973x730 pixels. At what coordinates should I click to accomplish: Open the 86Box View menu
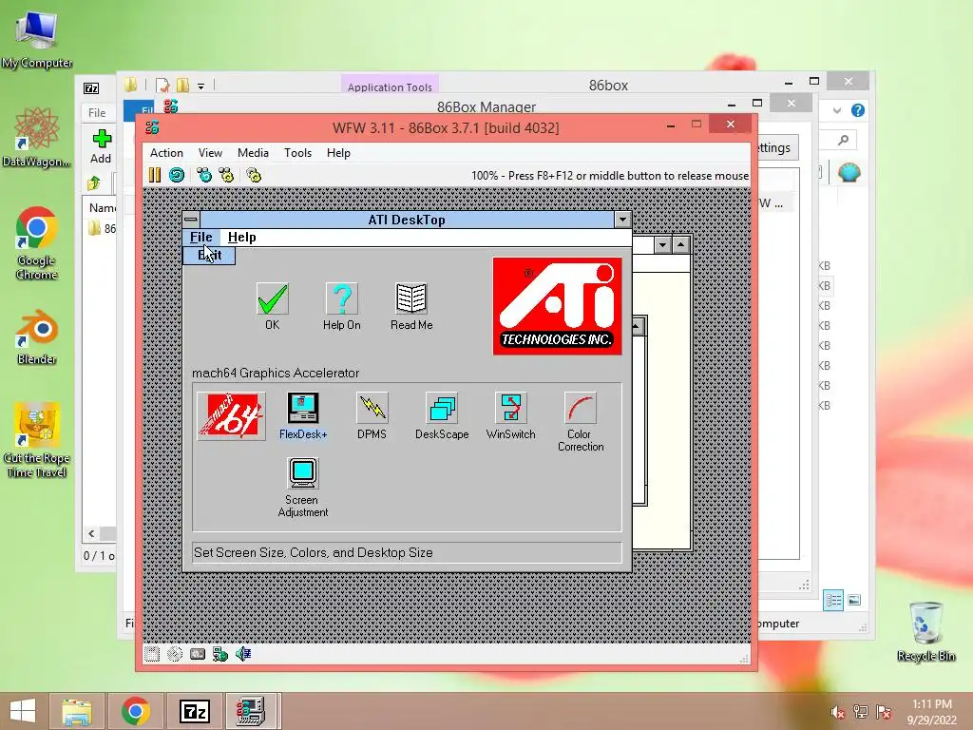point(210,153)
